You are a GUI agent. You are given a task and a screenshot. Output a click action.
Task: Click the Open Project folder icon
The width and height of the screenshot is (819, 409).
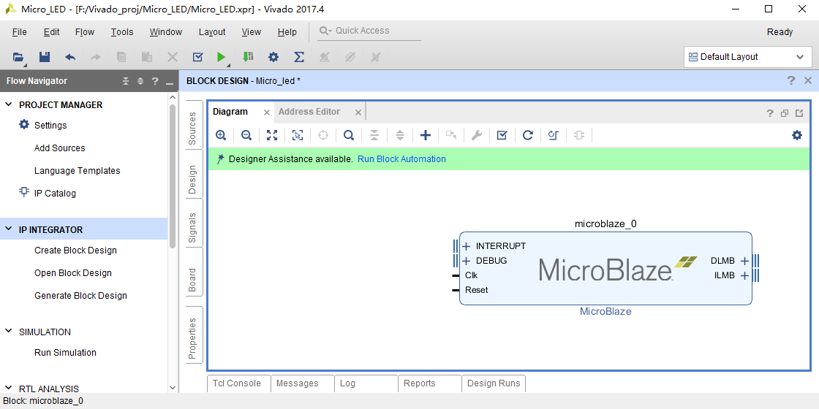(18, 57)
